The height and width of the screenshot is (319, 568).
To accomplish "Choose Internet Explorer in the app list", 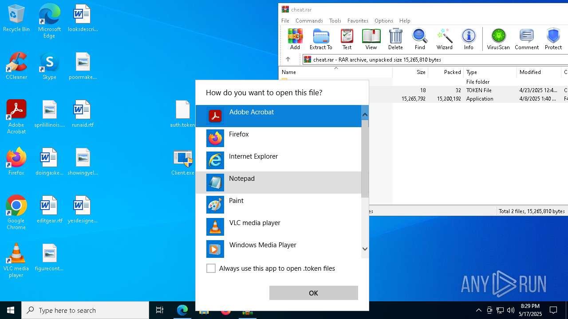I will [x=278, y=160].
